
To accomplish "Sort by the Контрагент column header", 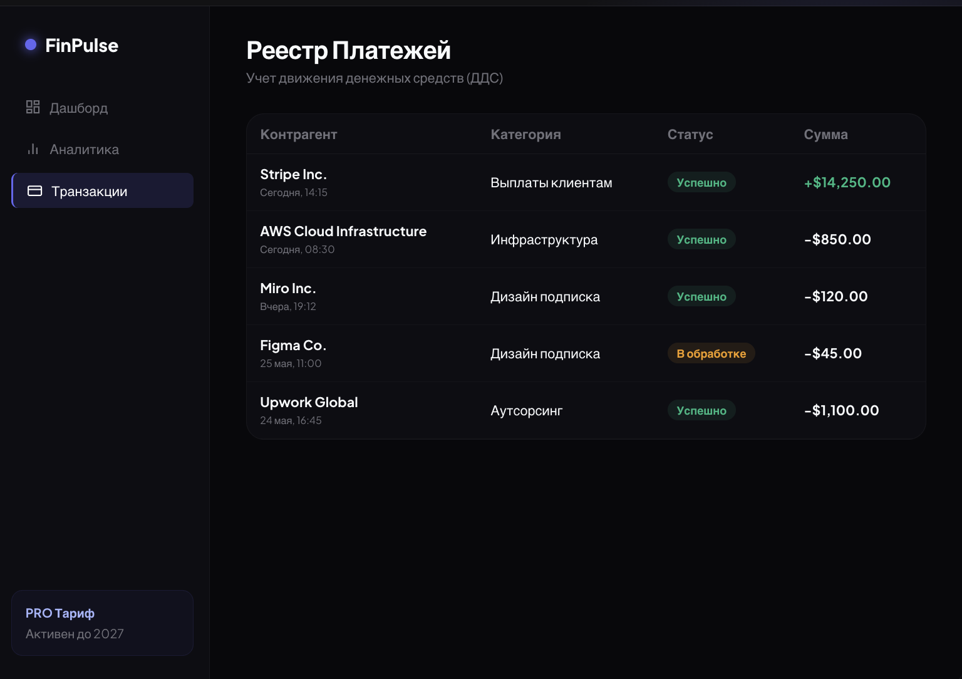I will click(x=299, y=134).
